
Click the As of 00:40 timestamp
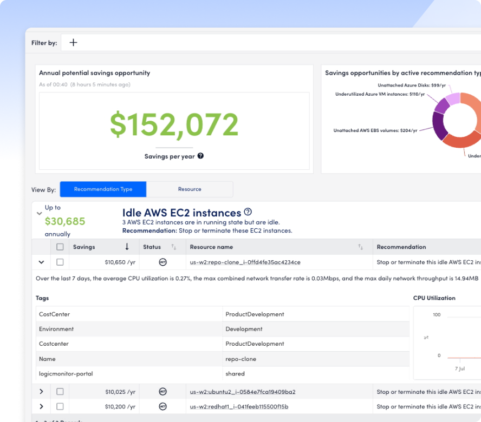pyautogui.click(x=84, y=84)
